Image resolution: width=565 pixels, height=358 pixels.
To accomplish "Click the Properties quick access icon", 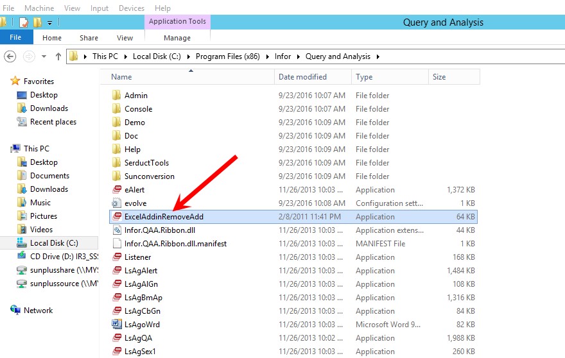I will pos(24,22).
